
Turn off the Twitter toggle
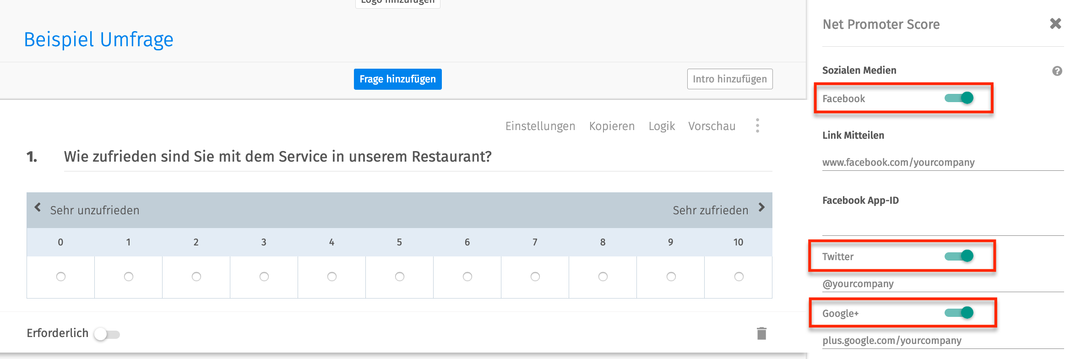tap(960, 256)
